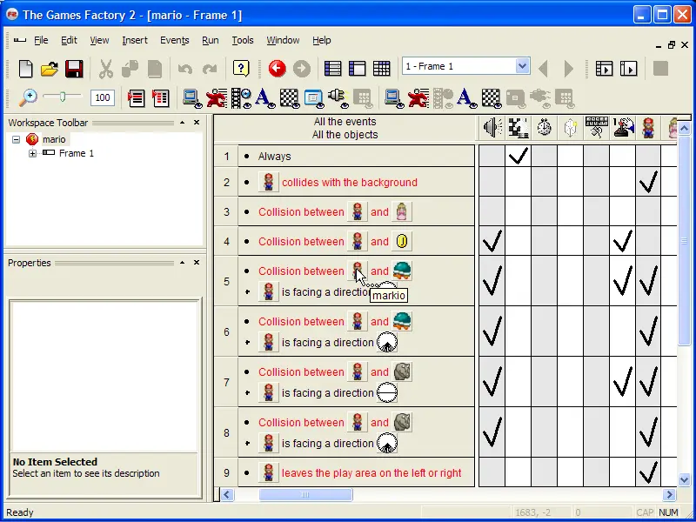Click the second event list icon
Image resolution: width=696 pixels, height=522 pixels.
click(x=160, y=98)
